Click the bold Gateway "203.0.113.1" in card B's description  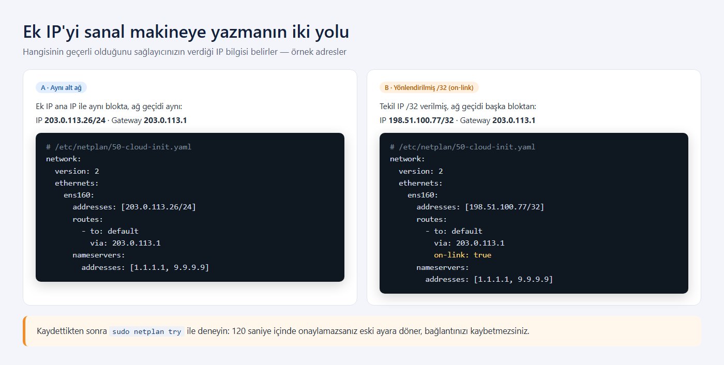click(x=514, y=120)
